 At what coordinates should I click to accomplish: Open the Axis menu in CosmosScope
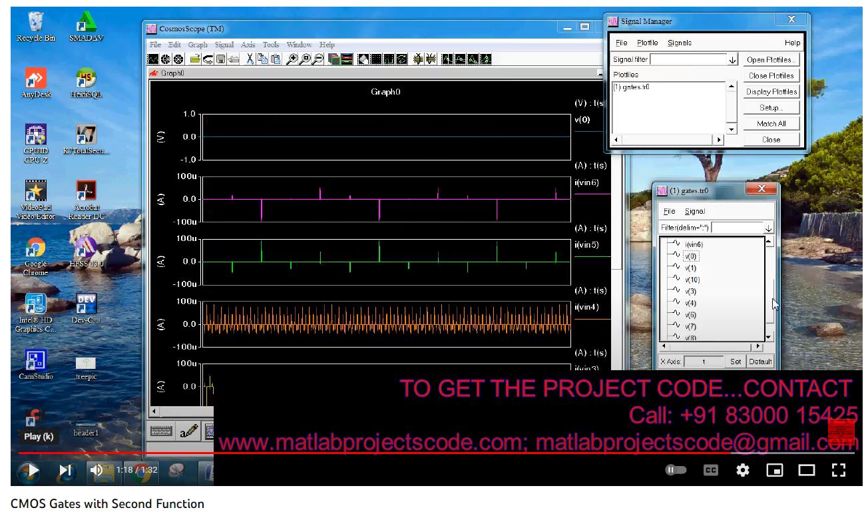point(248,45)
